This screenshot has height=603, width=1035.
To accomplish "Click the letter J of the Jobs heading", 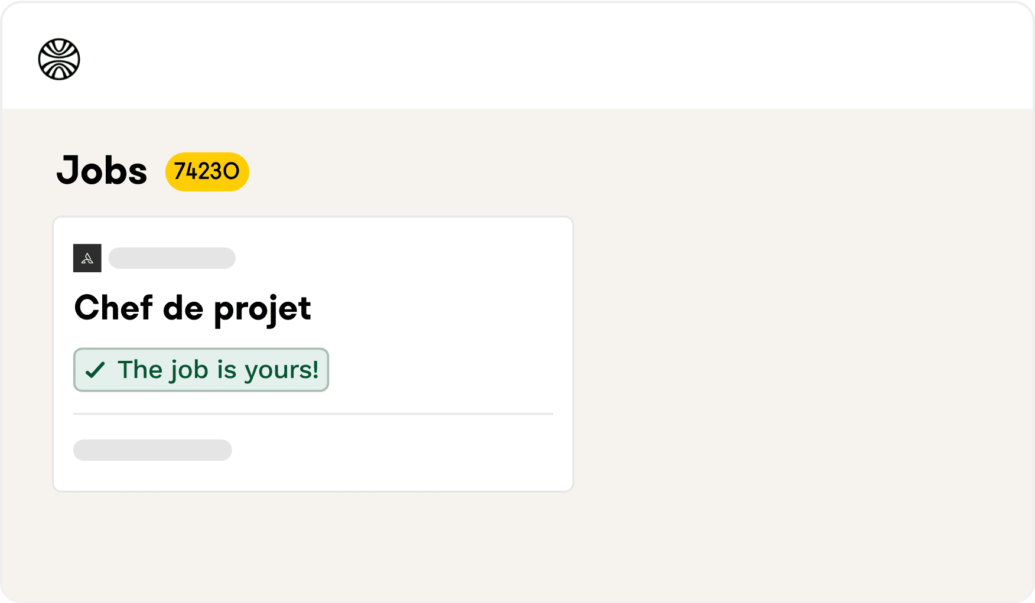I will tap(67, 171).
